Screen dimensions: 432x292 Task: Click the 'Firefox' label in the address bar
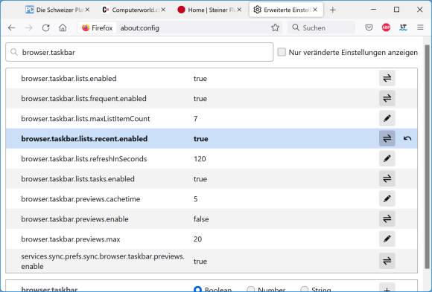(x=102, y=27)
